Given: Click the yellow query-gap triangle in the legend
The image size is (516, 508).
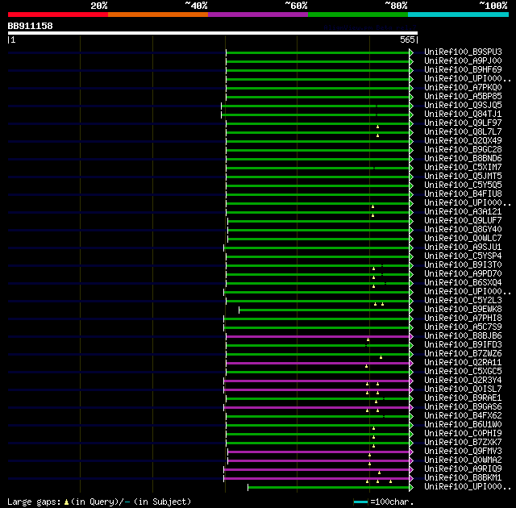Looking at the screenshot, I should pos(66,502).
